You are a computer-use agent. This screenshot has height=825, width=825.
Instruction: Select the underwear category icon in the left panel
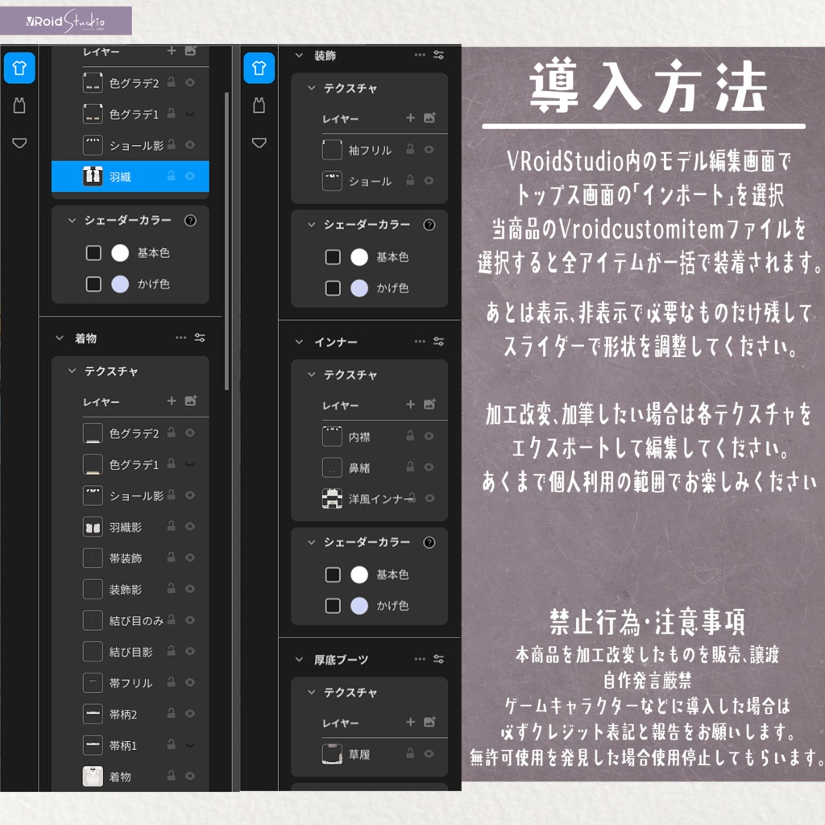19,143
